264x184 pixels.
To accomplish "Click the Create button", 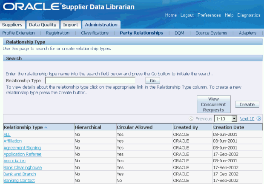I will point(247,104).
